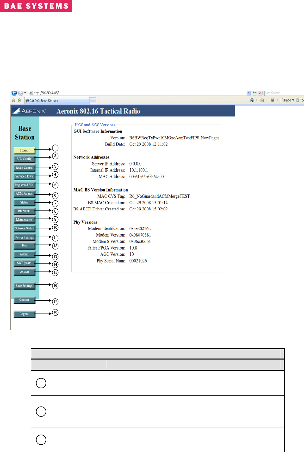View the Registered SSs page
The image size is (304, 452).
[24, 185]
